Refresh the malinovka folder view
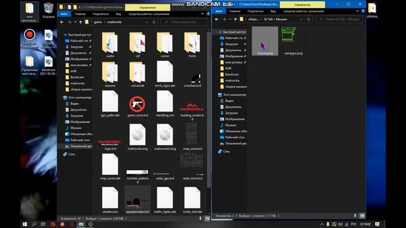Image resolution: width=406 pixels, height=228 pixels. pos(154,22)
